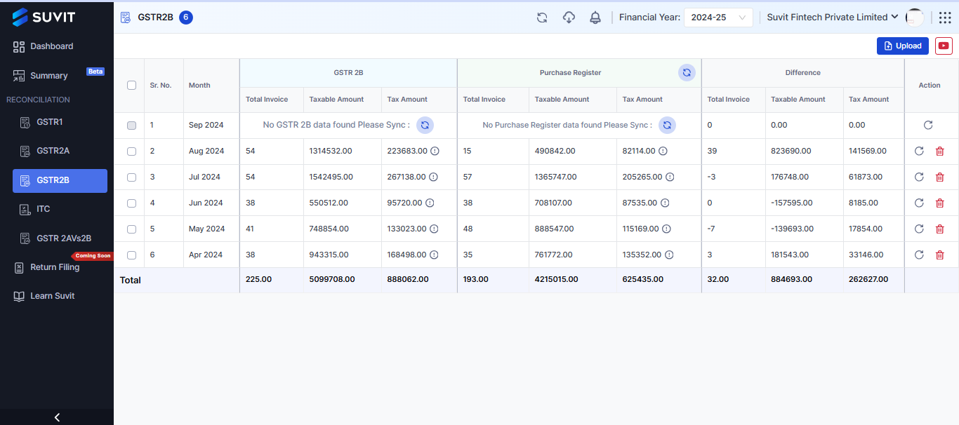Delete the Jun 2024 row
Screen dimensions: 959x425
coord(939,203)
